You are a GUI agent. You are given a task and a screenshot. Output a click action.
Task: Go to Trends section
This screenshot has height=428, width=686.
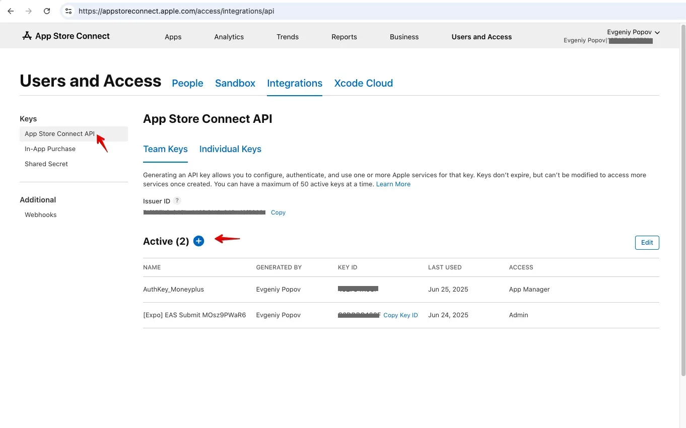[288, 37]
